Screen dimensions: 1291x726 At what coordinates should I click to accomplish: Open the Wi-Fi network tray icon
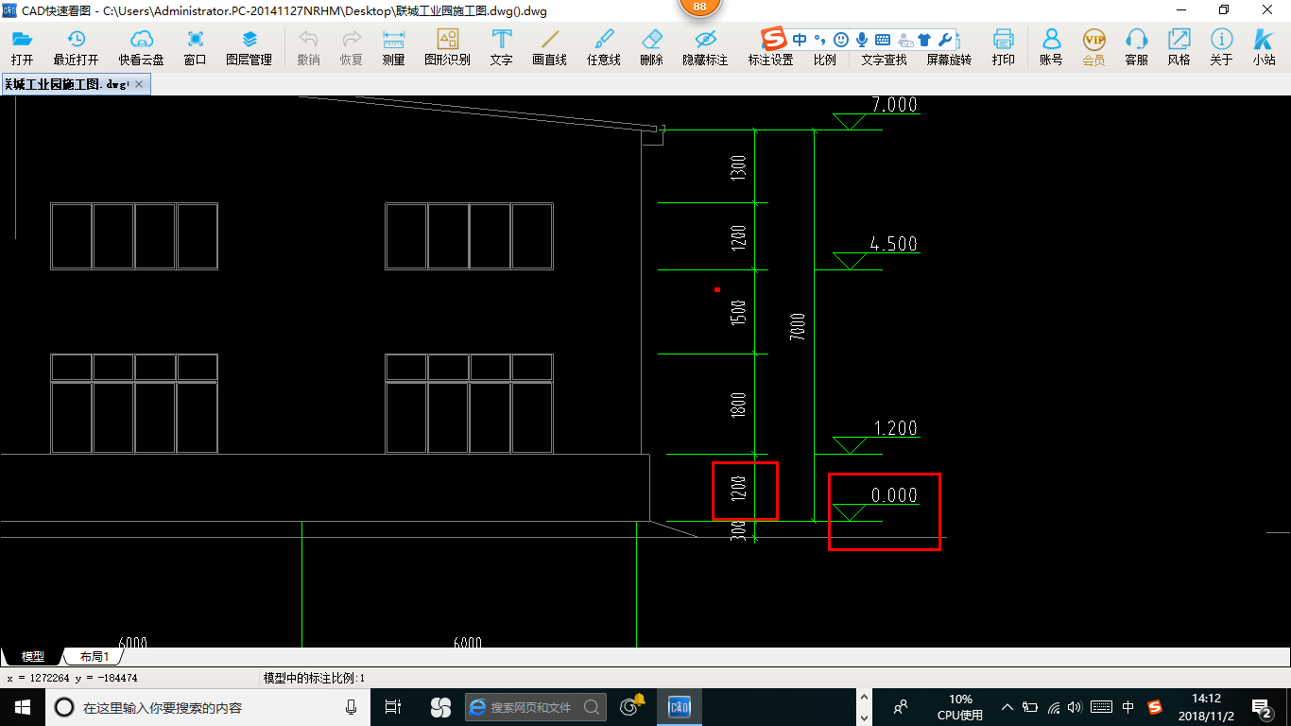point(1053,707)
